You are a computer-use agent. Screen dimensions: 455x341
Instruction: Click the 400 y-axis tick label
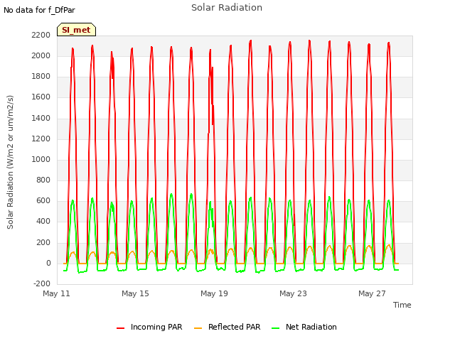click(43, 221)
